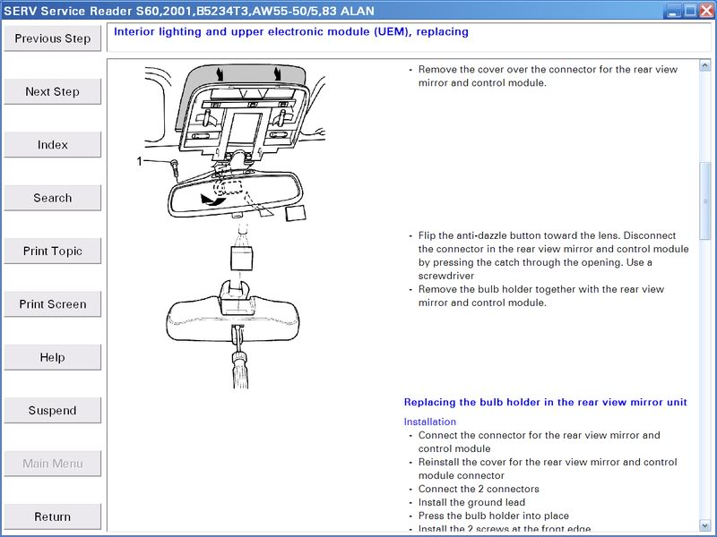Maximize the SERV Service Reader window

[690, 11]
